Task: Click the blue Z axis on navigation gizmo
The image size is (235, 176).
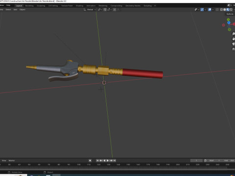Action: click(229, 22)
